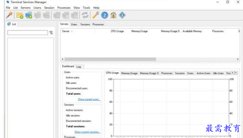Sort by the Memory Usage,% column header
This screenshot has width=243, height=138.
click(x=165, y=31)
